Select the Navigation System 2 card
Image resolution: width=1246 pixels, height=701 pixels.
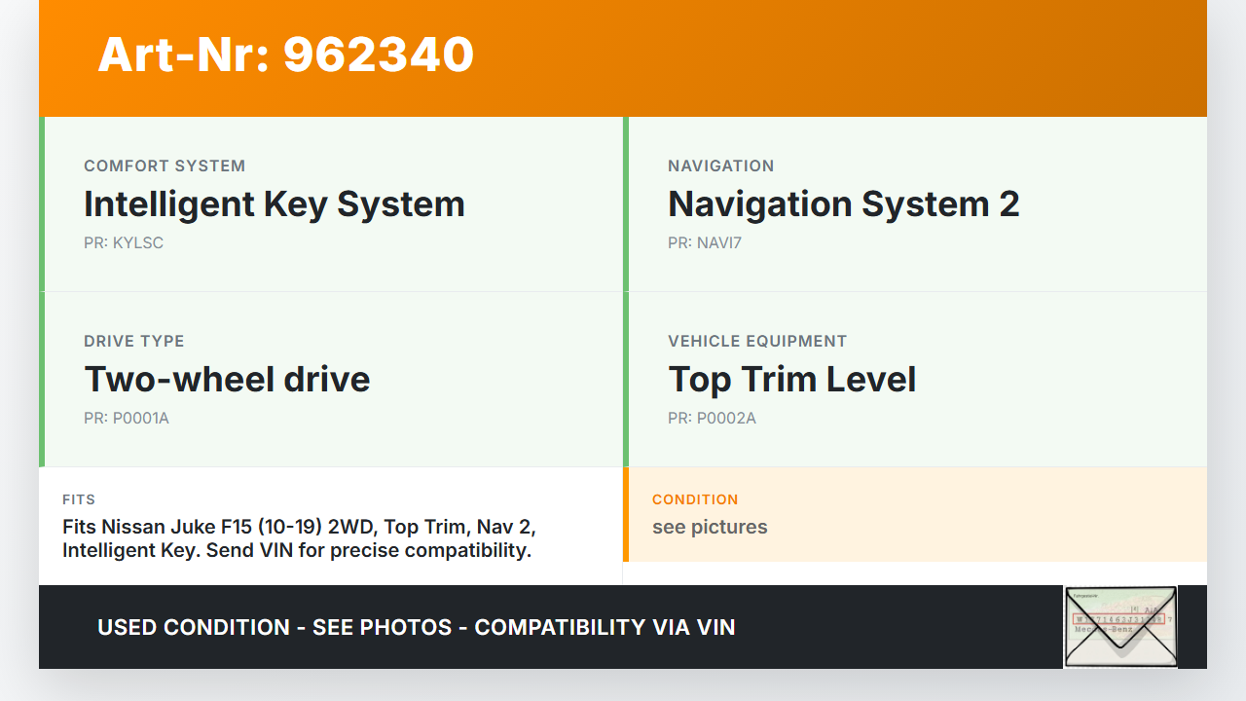pos(915,204)
